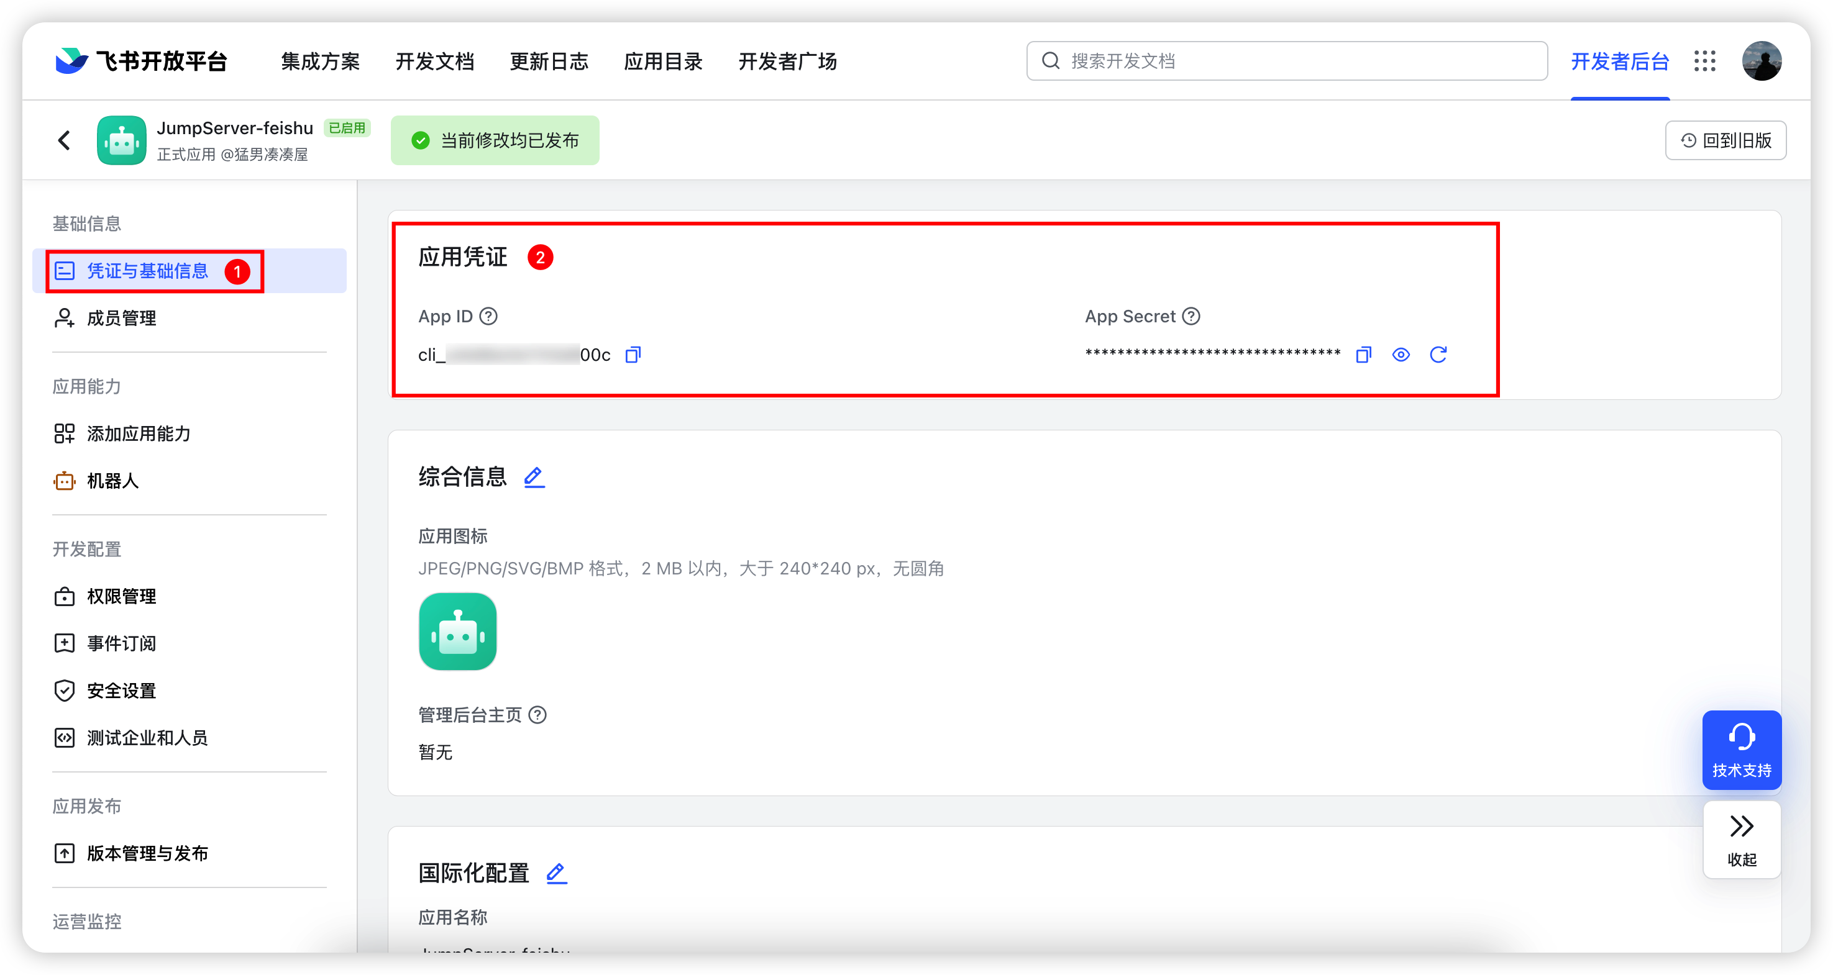Screen dimensions: 1833x975
Task: Open 开发文档 in top navigation
Action: (x=435, y=62)
